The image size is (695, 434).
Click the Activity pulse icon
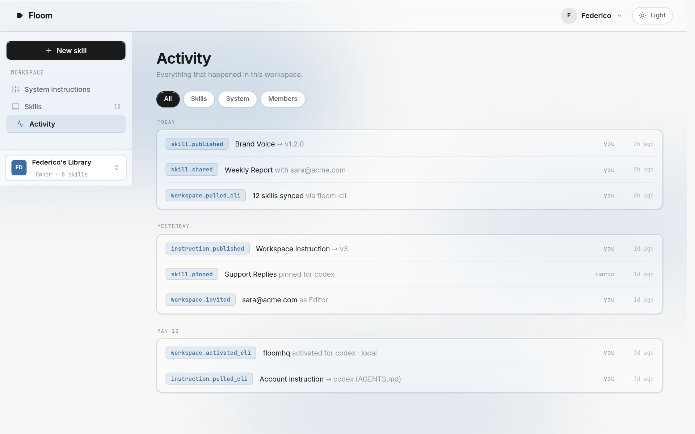[x=21, y=124]
